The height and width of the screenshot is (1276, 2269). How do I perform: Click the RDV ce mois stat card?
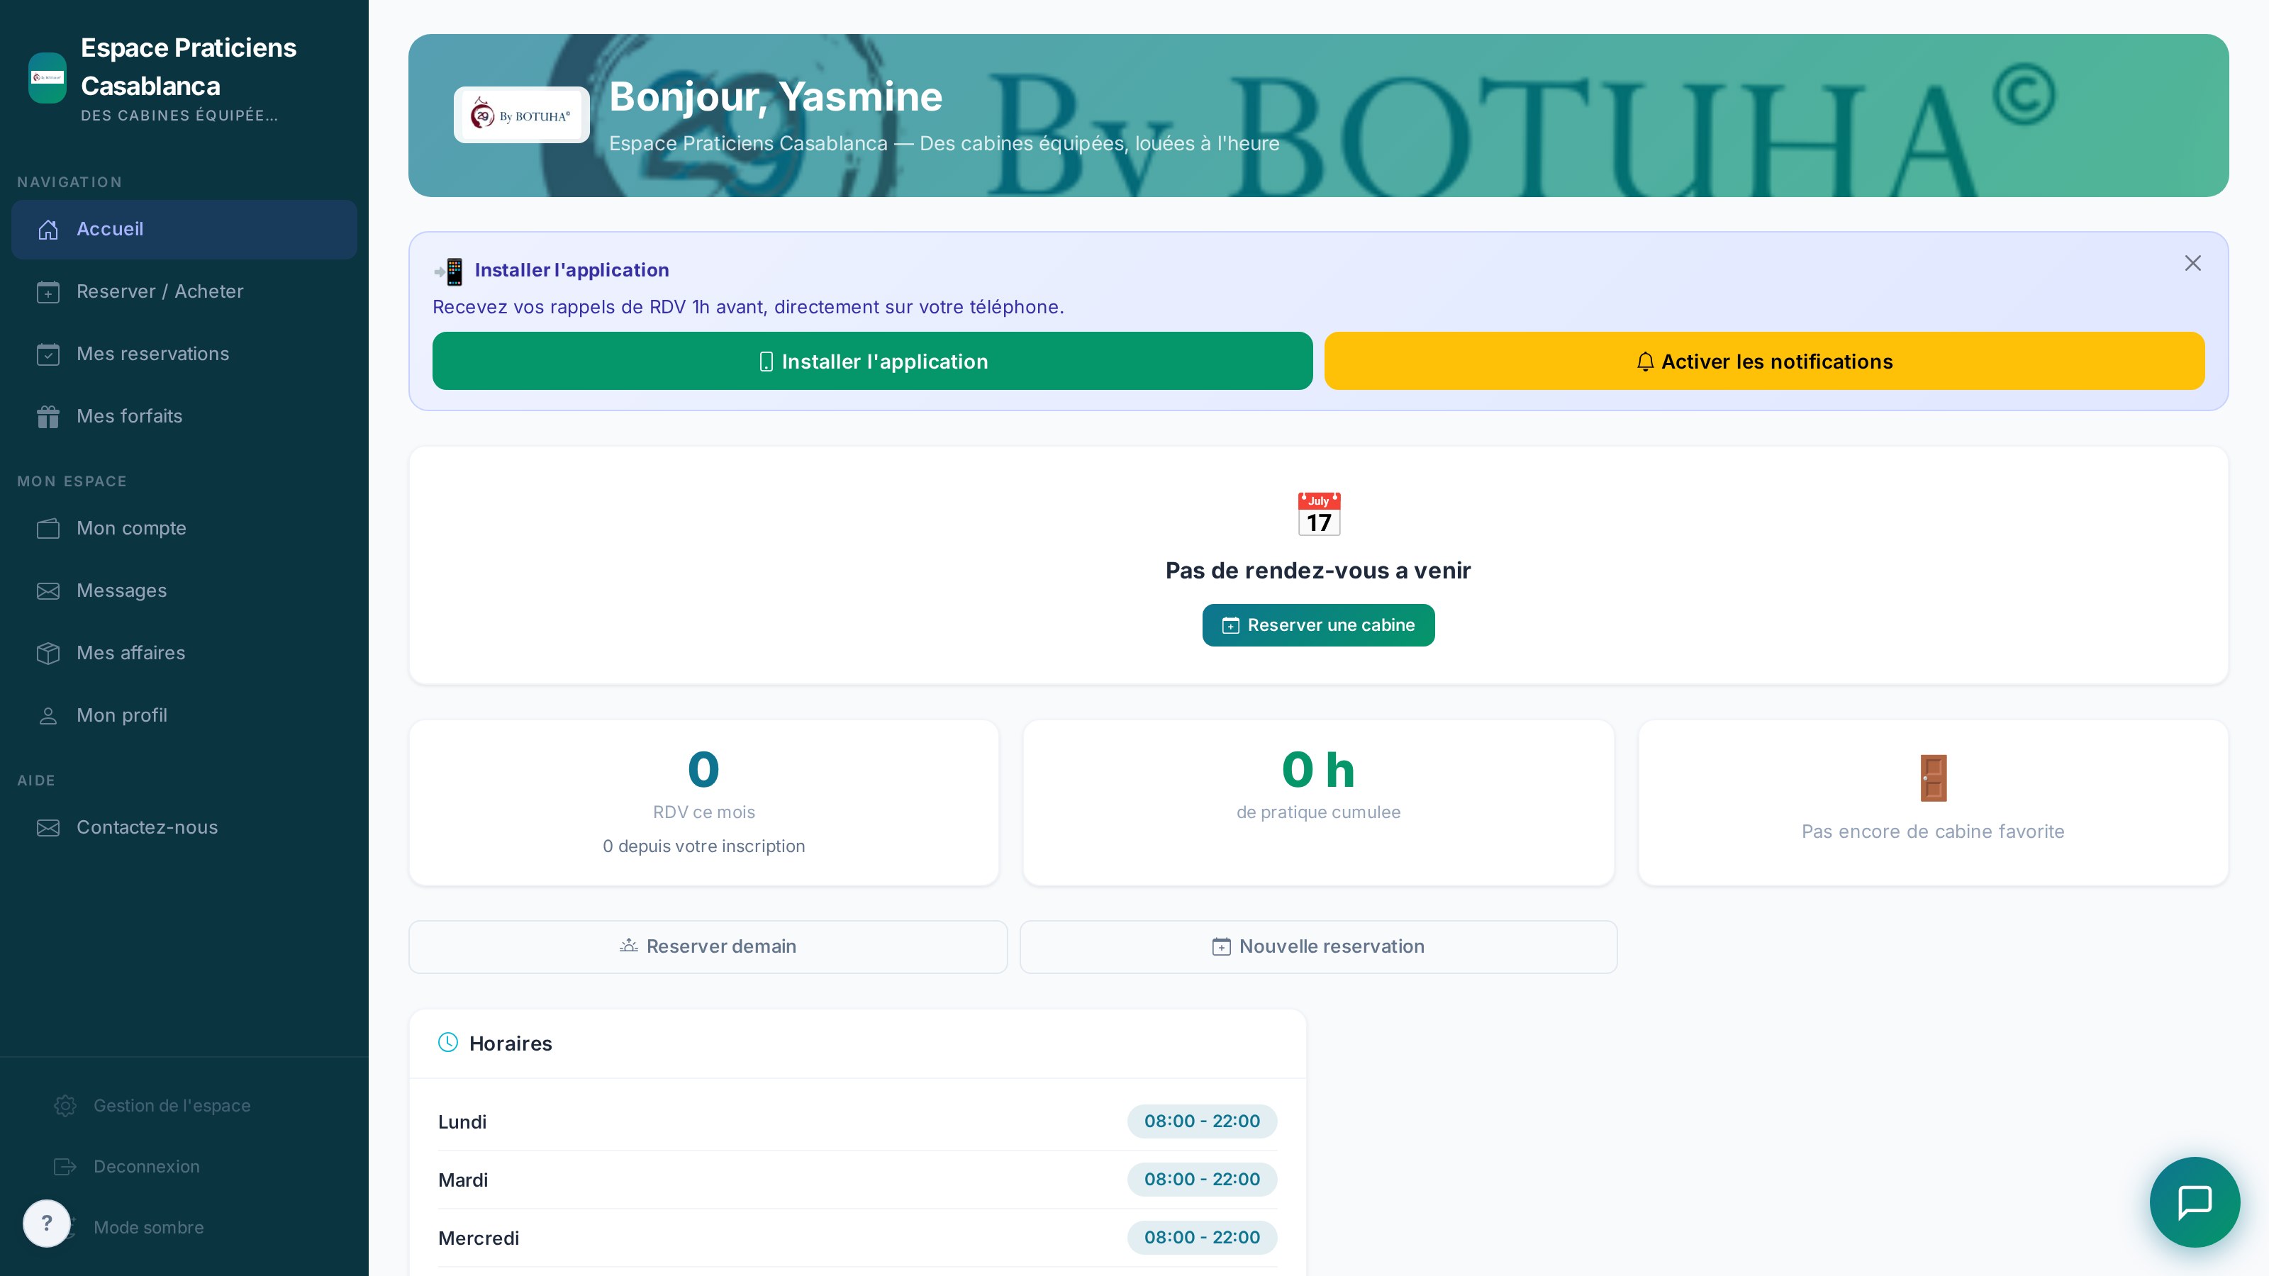click(704, 803)
